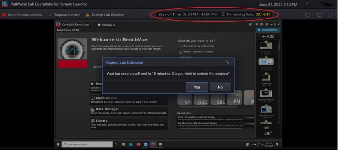Select the first Oscilloscope instrument thumbnail

[x=266, y=45]
